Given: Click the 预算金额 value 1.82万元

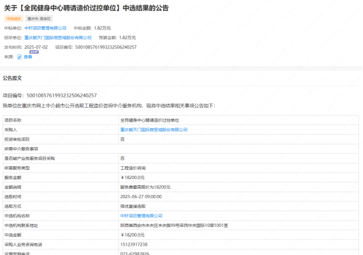Looking at the screenshot, I should [x=127, y=38].
